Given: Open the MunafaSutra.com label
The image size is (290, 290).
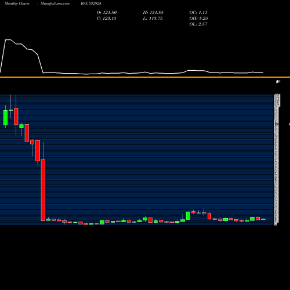Looking at the screenshot, I should coord(55,3).
